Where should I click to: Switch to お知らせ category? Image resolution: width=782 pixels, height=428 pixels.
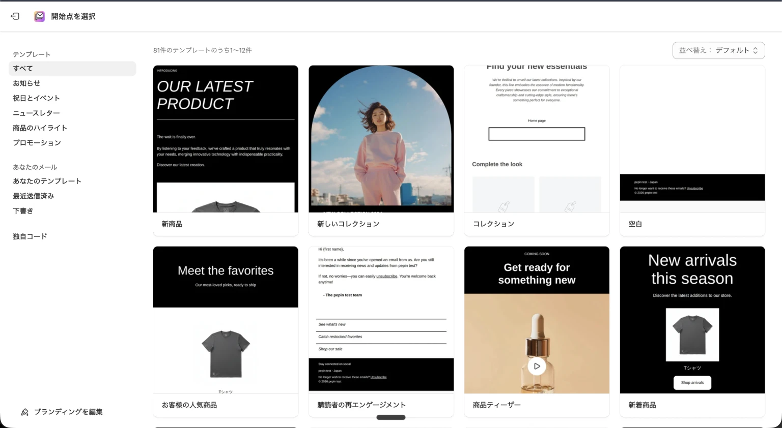tap(26, 83)
